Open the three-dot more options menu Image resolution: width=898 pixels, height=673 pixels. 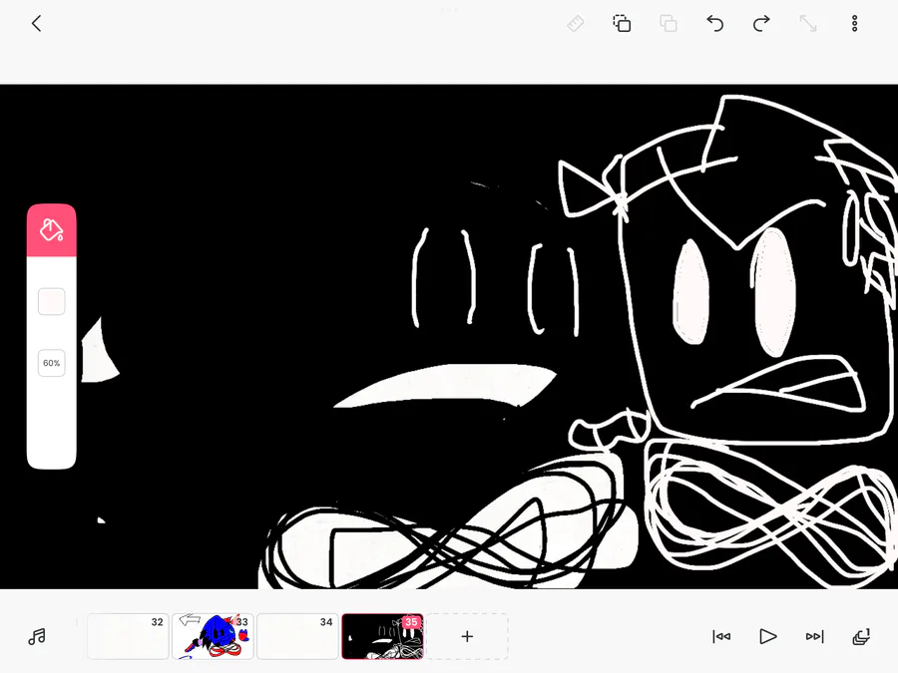[854, 24]
